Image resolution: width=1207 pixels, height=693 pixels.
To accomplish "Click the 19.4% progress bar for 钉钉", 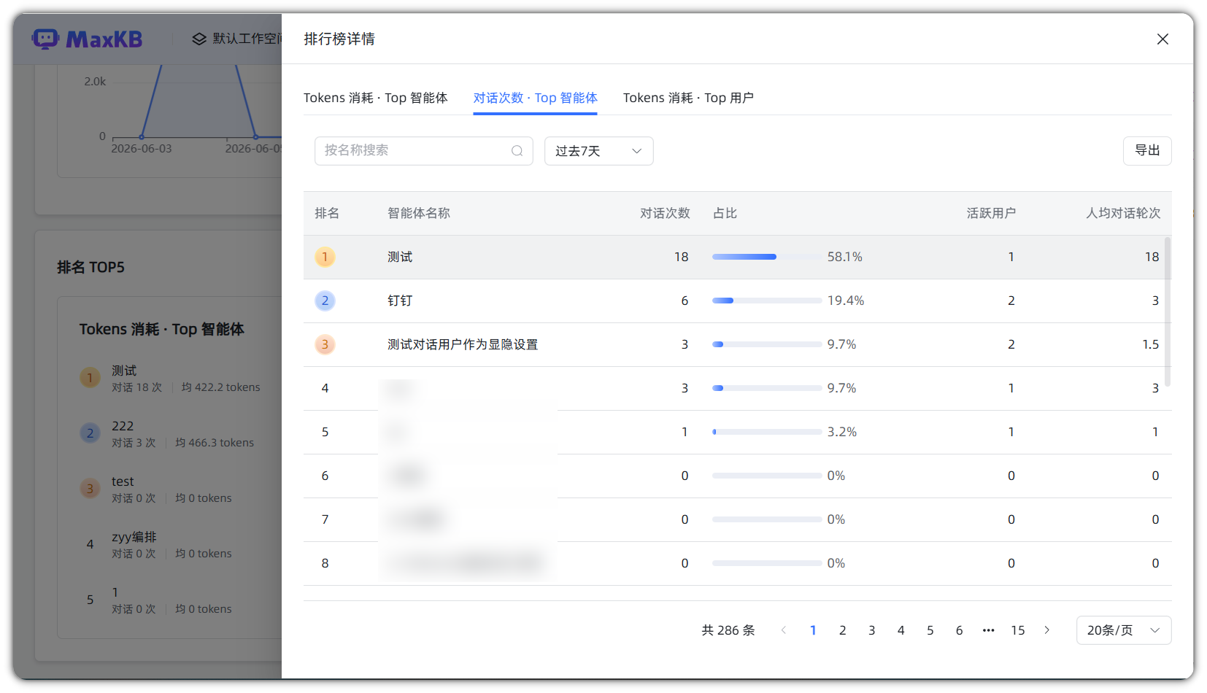I will pyautogui.click(x=766, y=301).
